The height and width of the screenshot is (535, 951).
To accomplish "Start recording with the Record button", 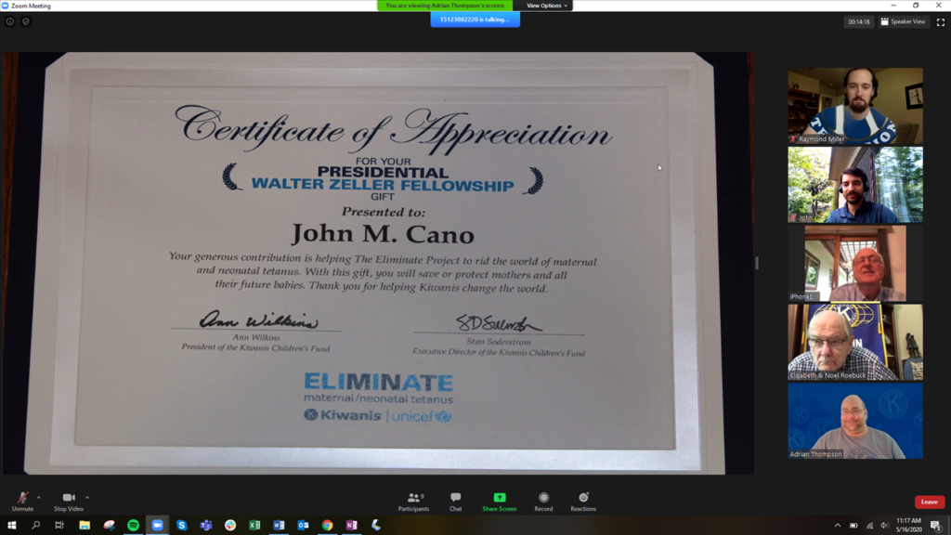I will (x=543, y=502).
